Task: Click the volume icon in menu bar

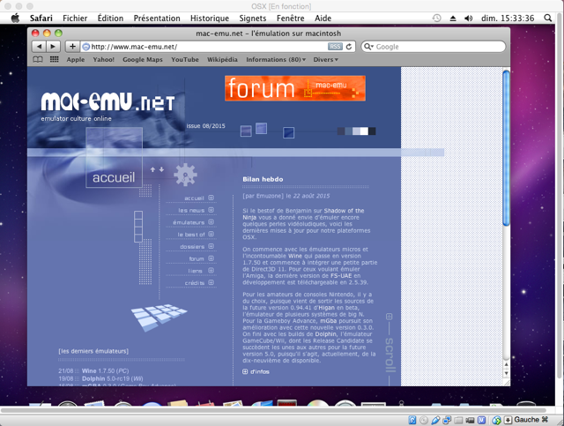Action: pos(468,18)
